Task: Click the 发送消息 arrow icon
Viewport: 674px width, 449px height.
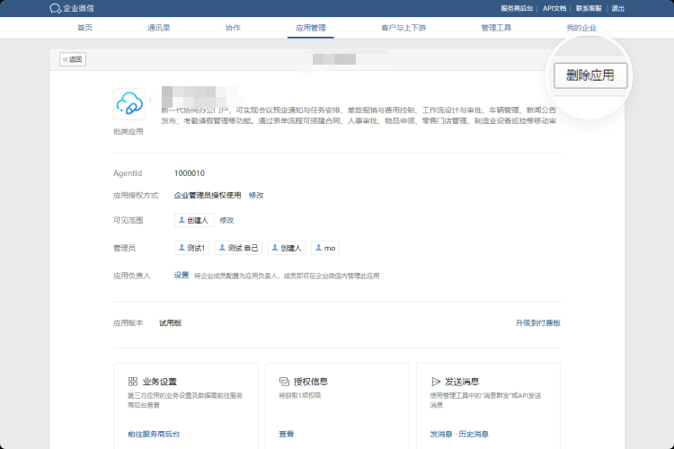Action: (435, 382)
